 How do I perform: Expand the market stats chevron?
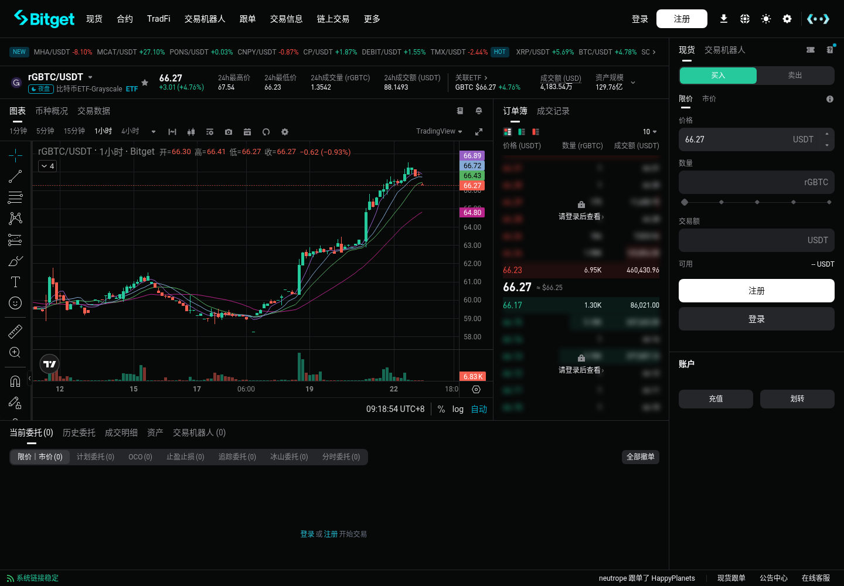(633, 83)
